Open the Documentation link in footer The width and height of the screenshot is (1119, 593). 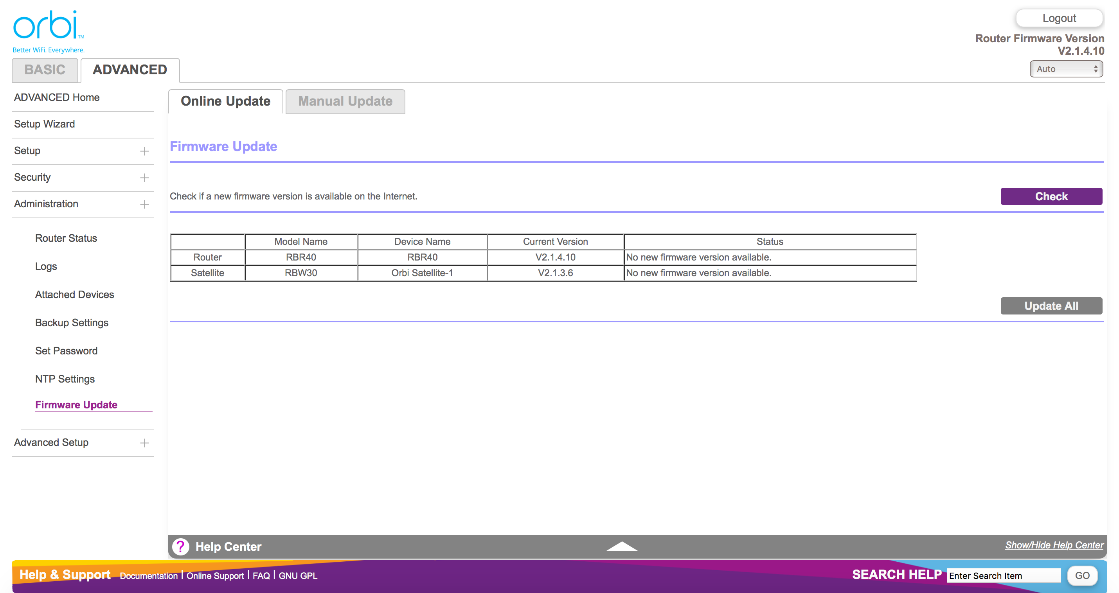coord(149,576)
